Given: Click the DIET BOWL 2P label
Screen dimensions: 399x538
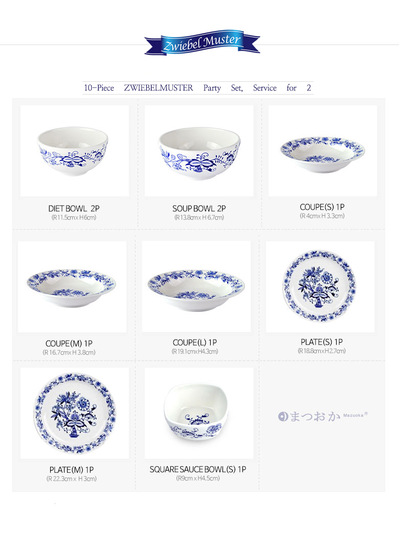Looking at the screenshot, I should coord(74,209).
